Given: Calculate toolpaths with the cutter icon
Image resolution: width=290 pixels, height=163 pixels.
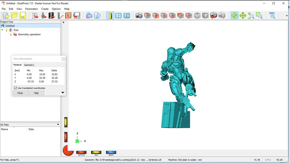Looking at the screenshot, I should 60,16.
